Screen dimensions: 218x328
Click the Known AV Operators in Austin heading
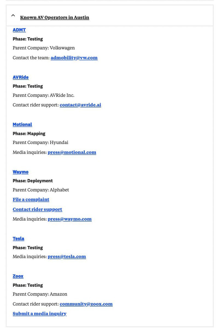click(x=54, y=17)
